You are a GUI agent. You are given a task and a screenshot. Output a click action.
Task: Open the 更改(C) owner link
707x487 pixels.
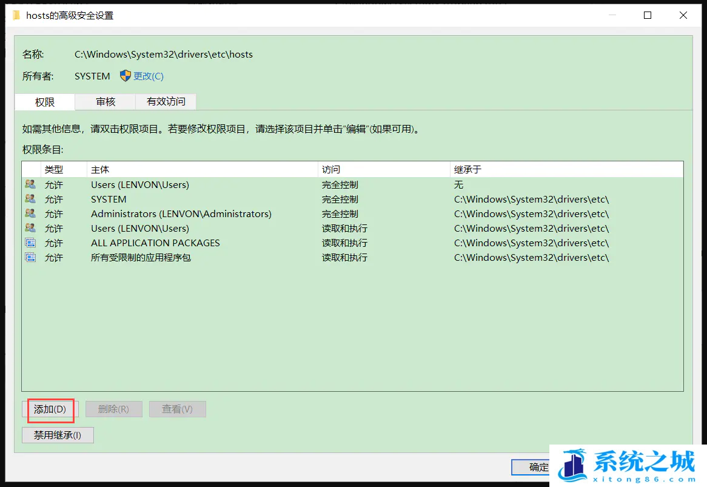[146, 76]
